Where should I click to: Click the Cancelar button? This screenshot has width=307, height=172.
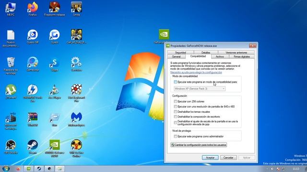tap(228, 158)
